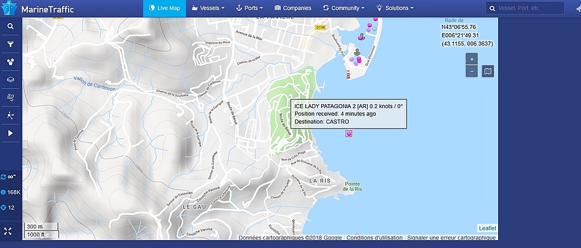Select the ICE LADY PATAGONIA 2 vessel marker

point(349,134)
